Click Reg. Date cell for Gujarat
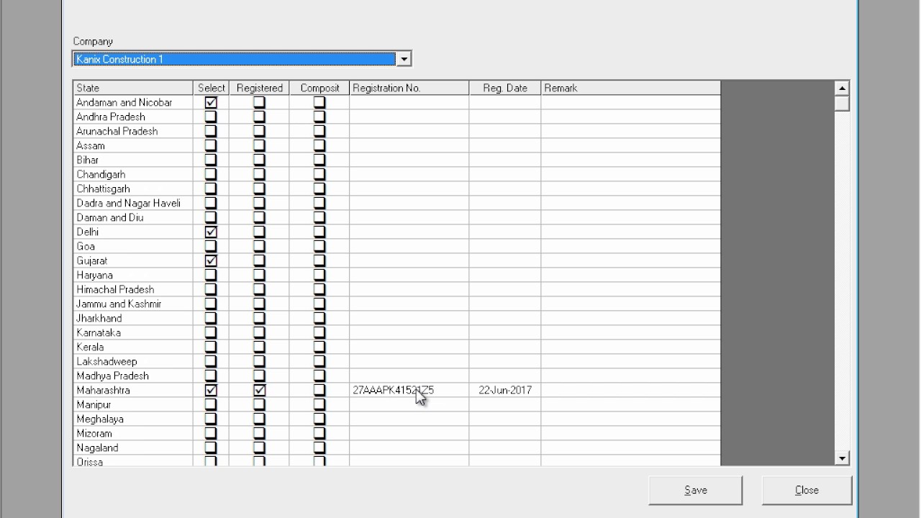 [505, 260]
